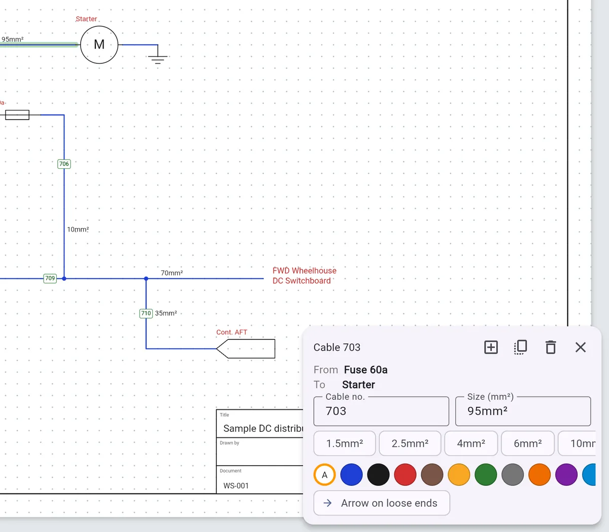This screenshot has width=609, height=532.
Task: Choose the orange color swatch
Action: click(539, 475)
